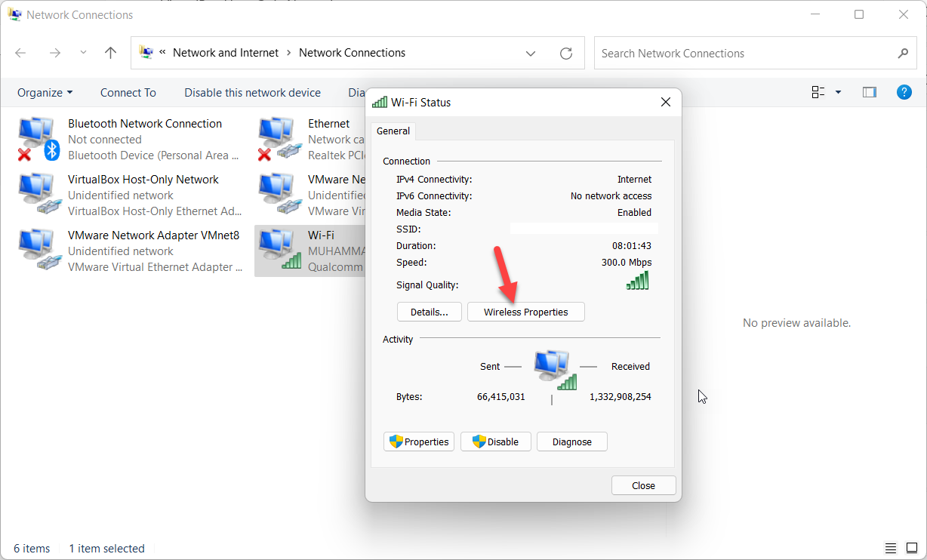
Task: Select the General tab in Wi-Fi Status
Action: [393, 131]
